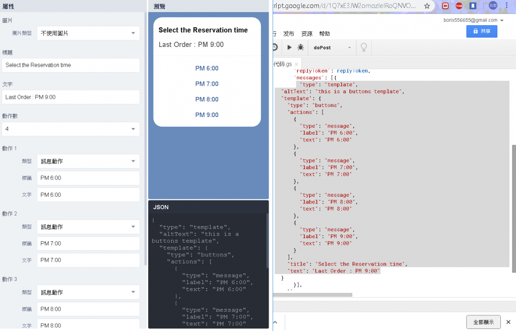Image resolution: width=516 pixels, height=331 pixels.
Task: Click the triggers clock icon in toolbar
Action: (x=275, y=47)
